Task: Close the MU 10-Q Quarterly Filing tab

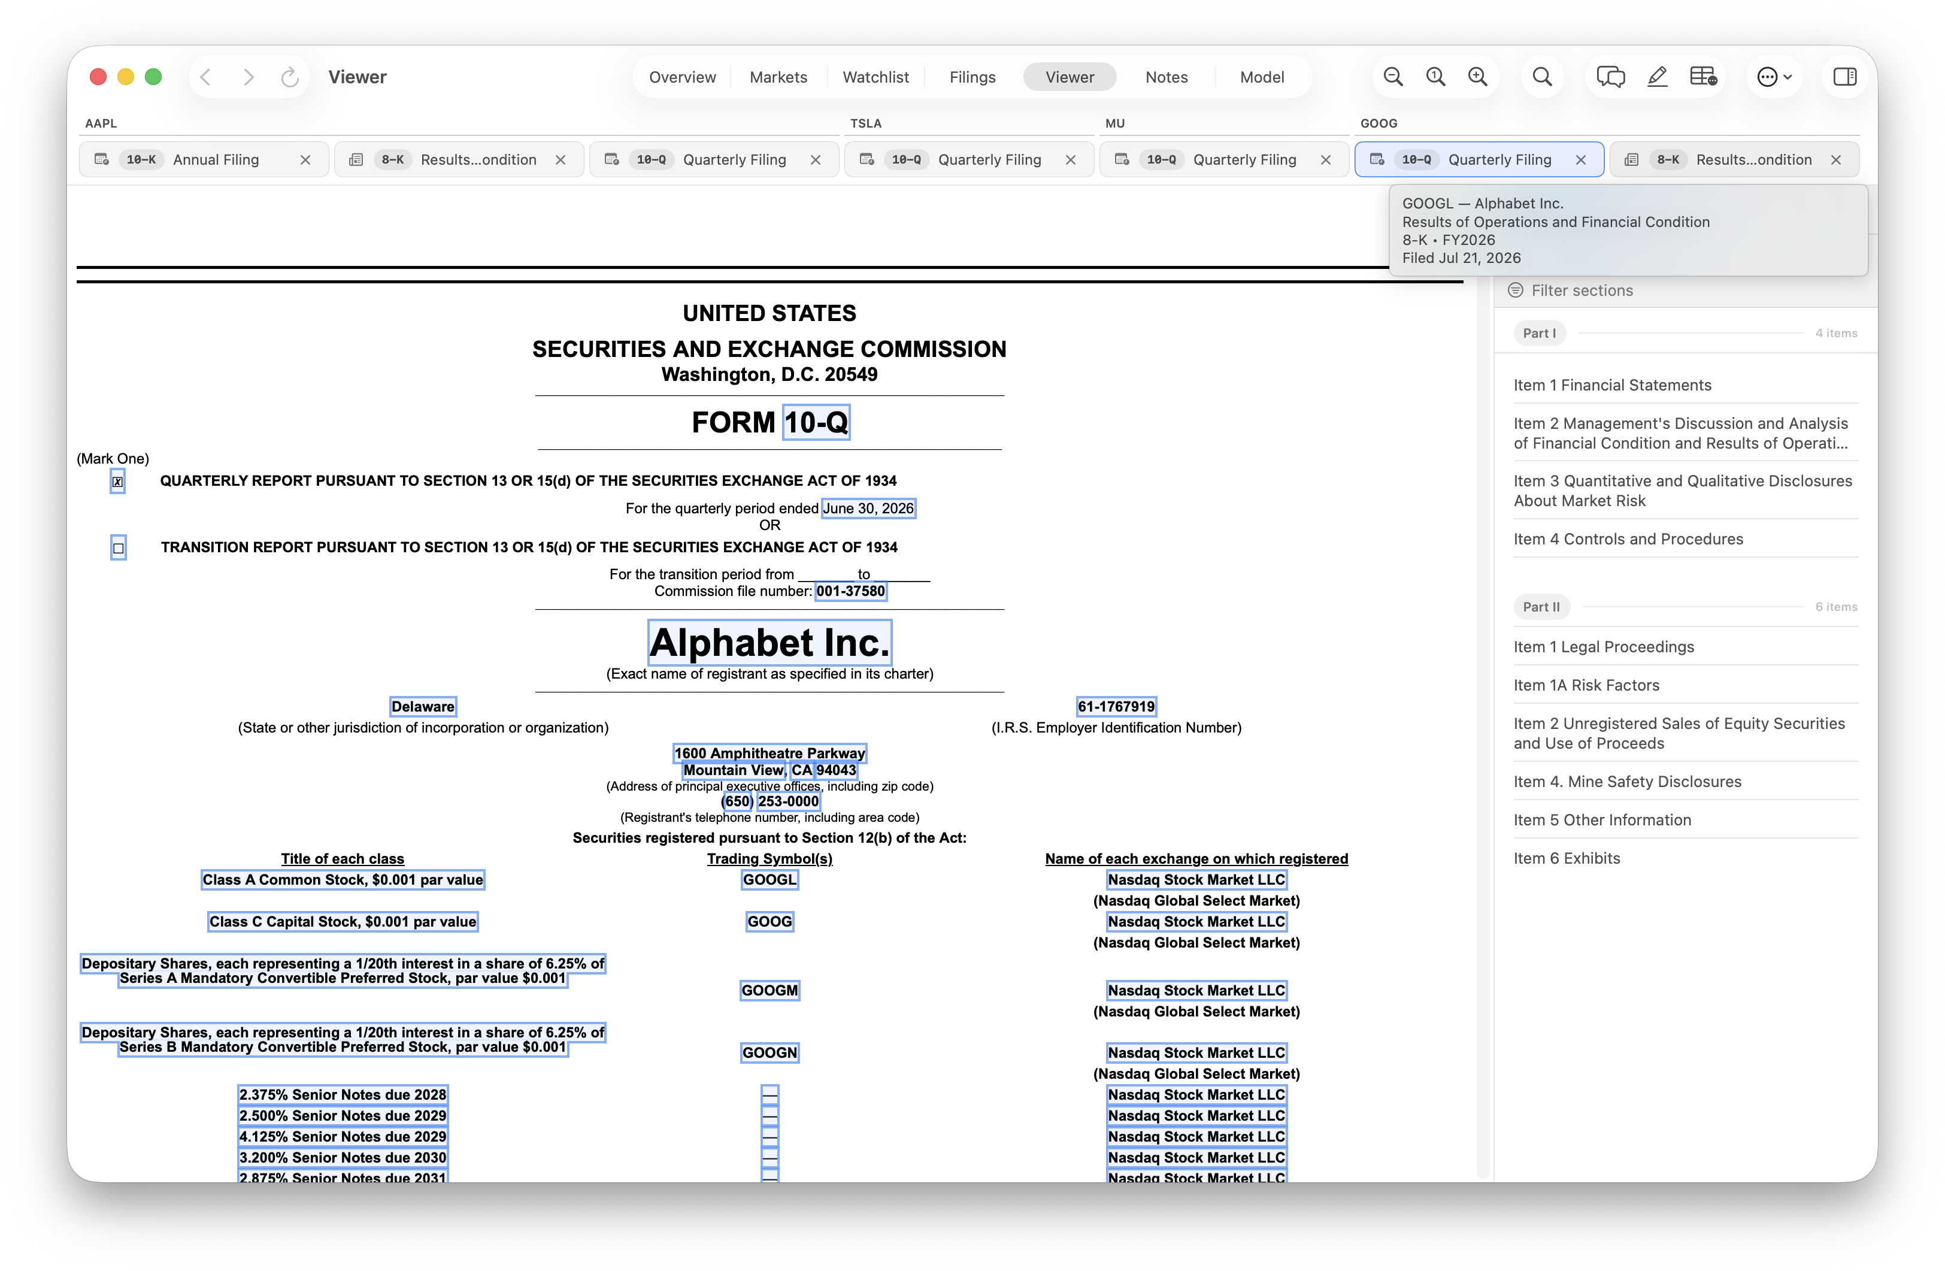Action: [1326, 160]
